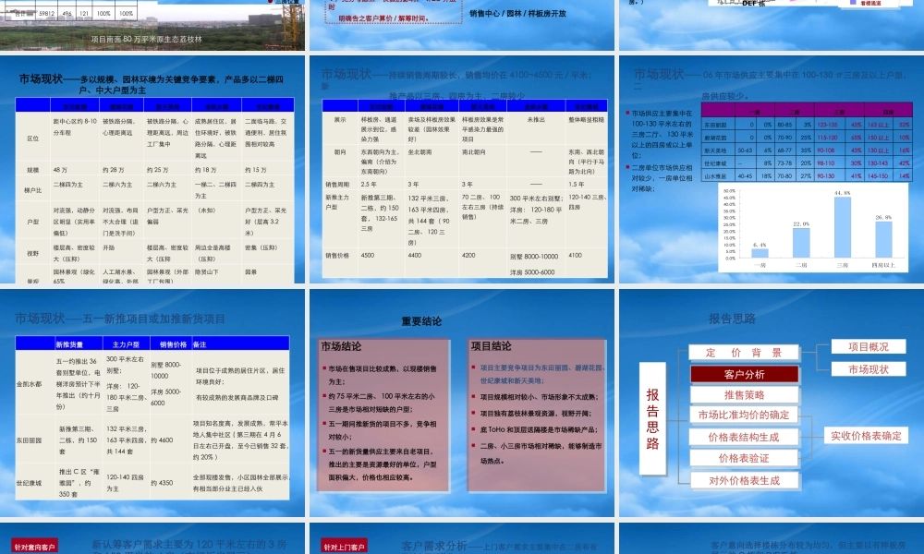
Task: Click the 市场结论 heading
Action: coord(341,346)
